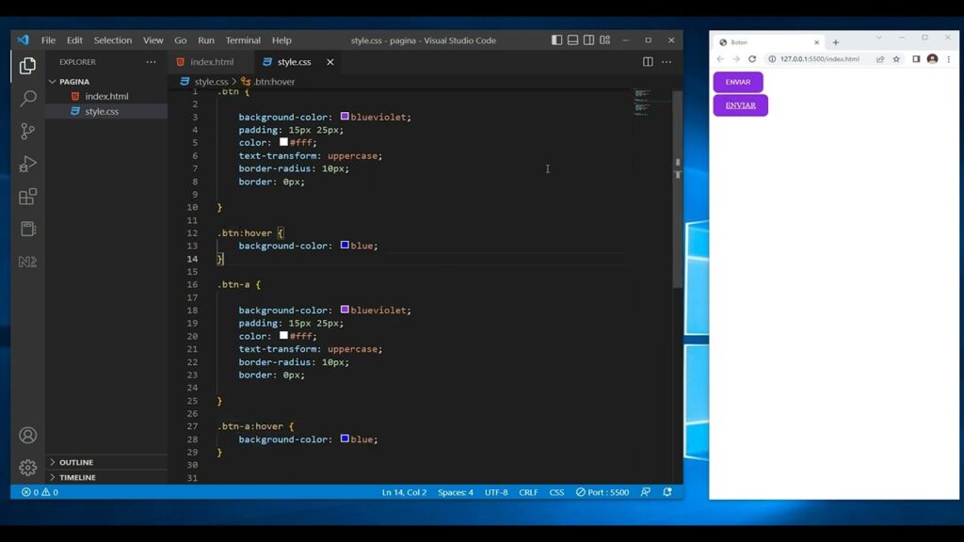Open the Source Control view
This screenshot has height=542, width=964.
[x=27, y=132]
